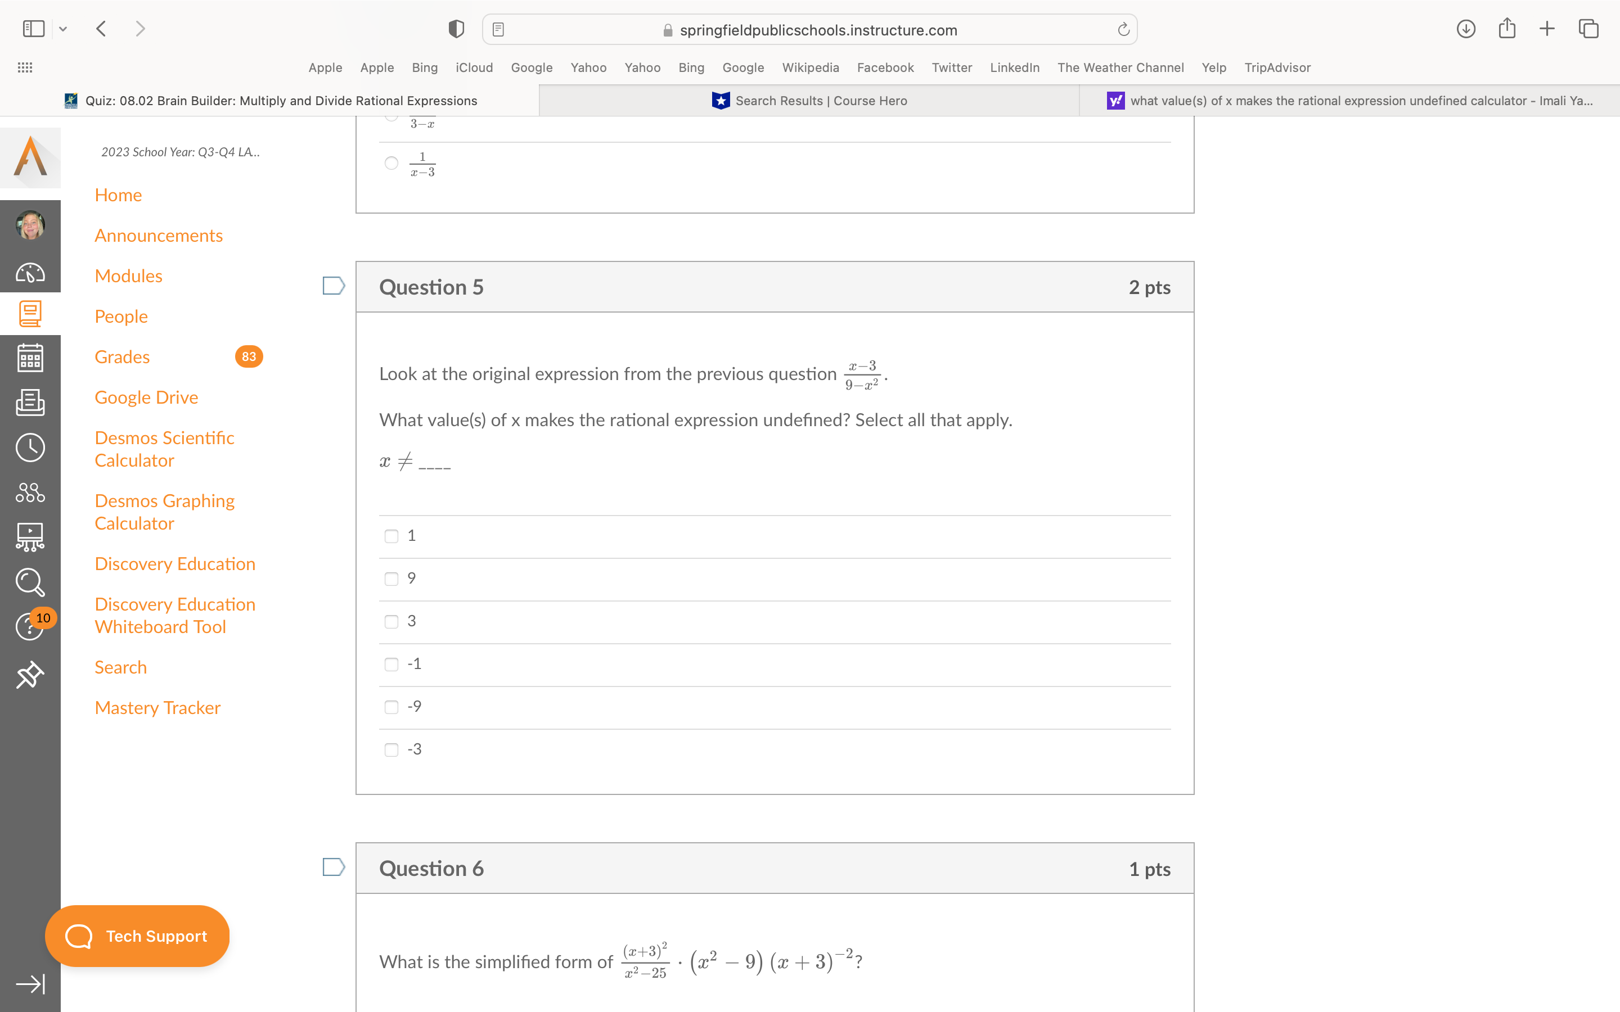Click Home link in sidebar
Image resolution: width=1620 pixels, height=1012 pixels.
[x=118, y=195]
